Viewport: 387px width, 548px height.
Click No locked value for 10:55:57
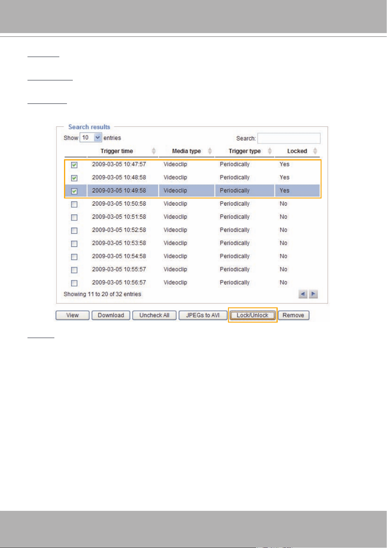pos(284,269)
